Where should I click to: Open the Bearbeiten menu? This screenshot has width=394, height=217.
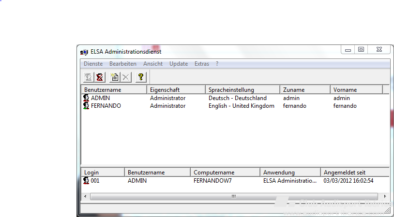point(123,64)
